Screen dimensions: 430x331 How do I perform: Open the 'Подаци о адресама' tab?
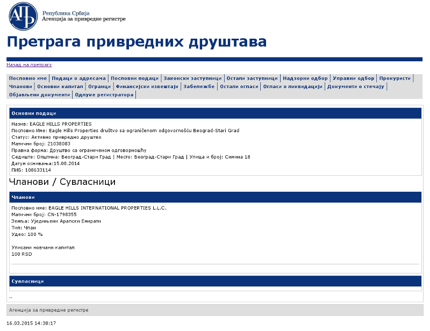point(78,78)
